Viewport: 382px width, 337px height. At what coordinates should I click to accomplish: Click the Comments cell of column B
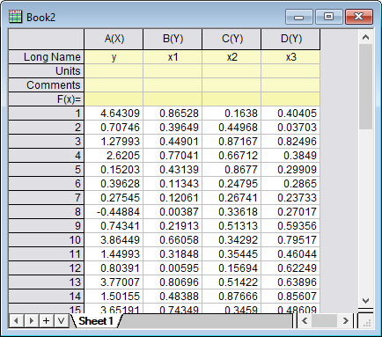173,85
